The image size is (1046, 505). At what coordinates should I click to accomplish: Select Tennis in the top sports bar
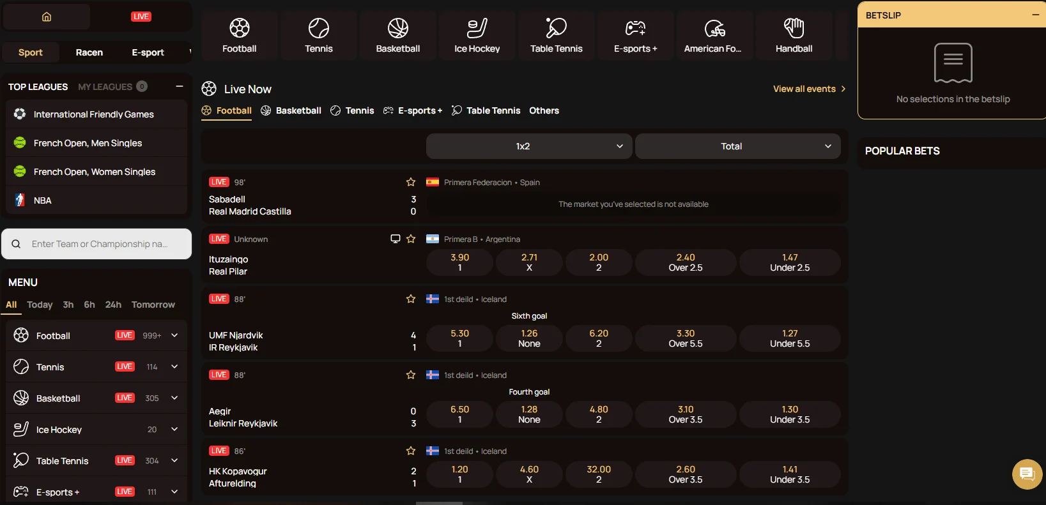point(319,35)
